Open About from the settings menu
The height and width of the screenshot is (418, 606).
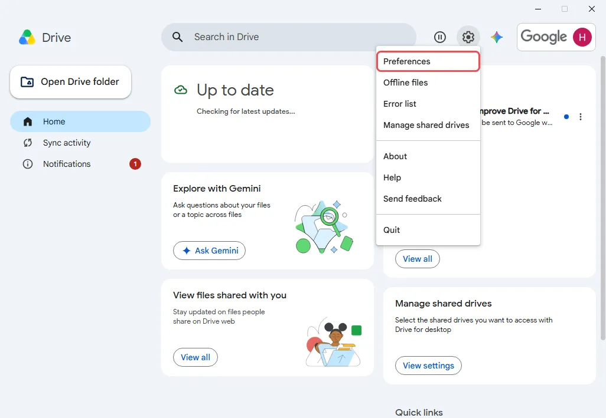428,156
